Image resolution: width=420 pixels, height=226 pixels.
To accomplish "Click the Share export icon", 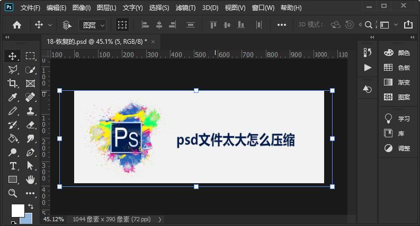I will click(x=408, y=24).
